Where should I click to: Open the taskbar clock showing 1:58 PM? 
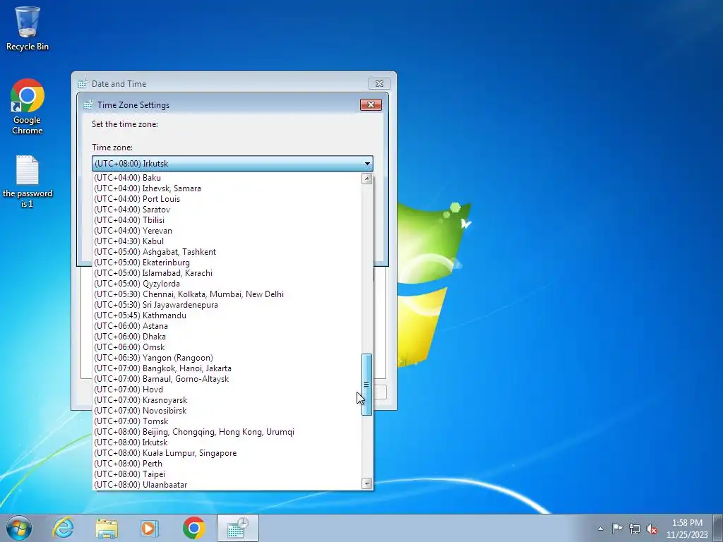tap(687, 529)
